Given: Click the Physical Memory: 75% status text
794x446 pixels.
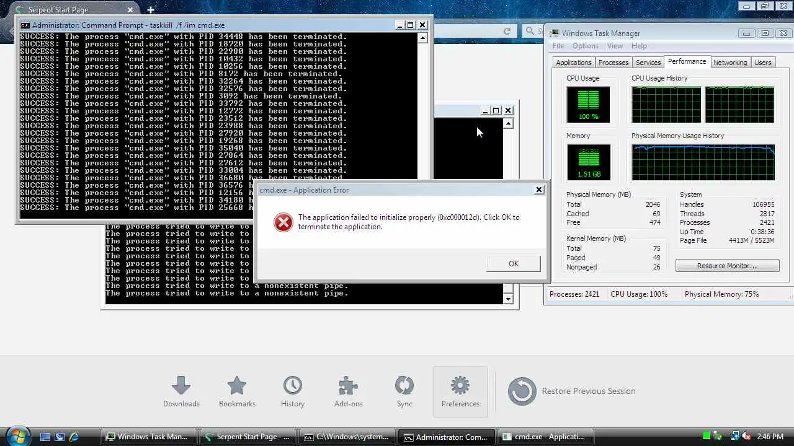Looking at the screenshot, I should point(721,294).
